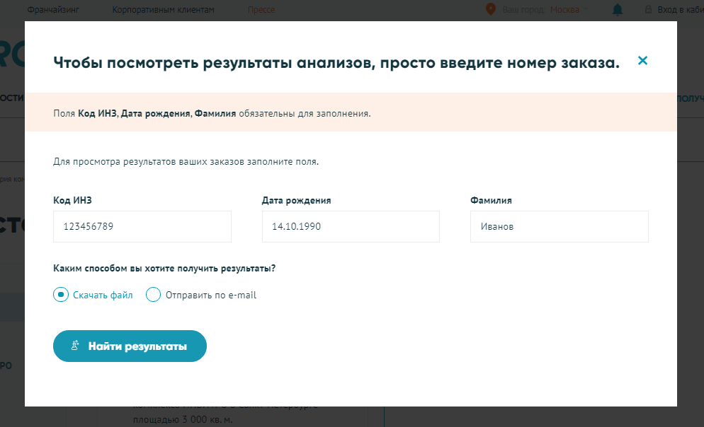Click the flask icon on search button
Screen dimensions: 704x427
click(x=75, y=346)
